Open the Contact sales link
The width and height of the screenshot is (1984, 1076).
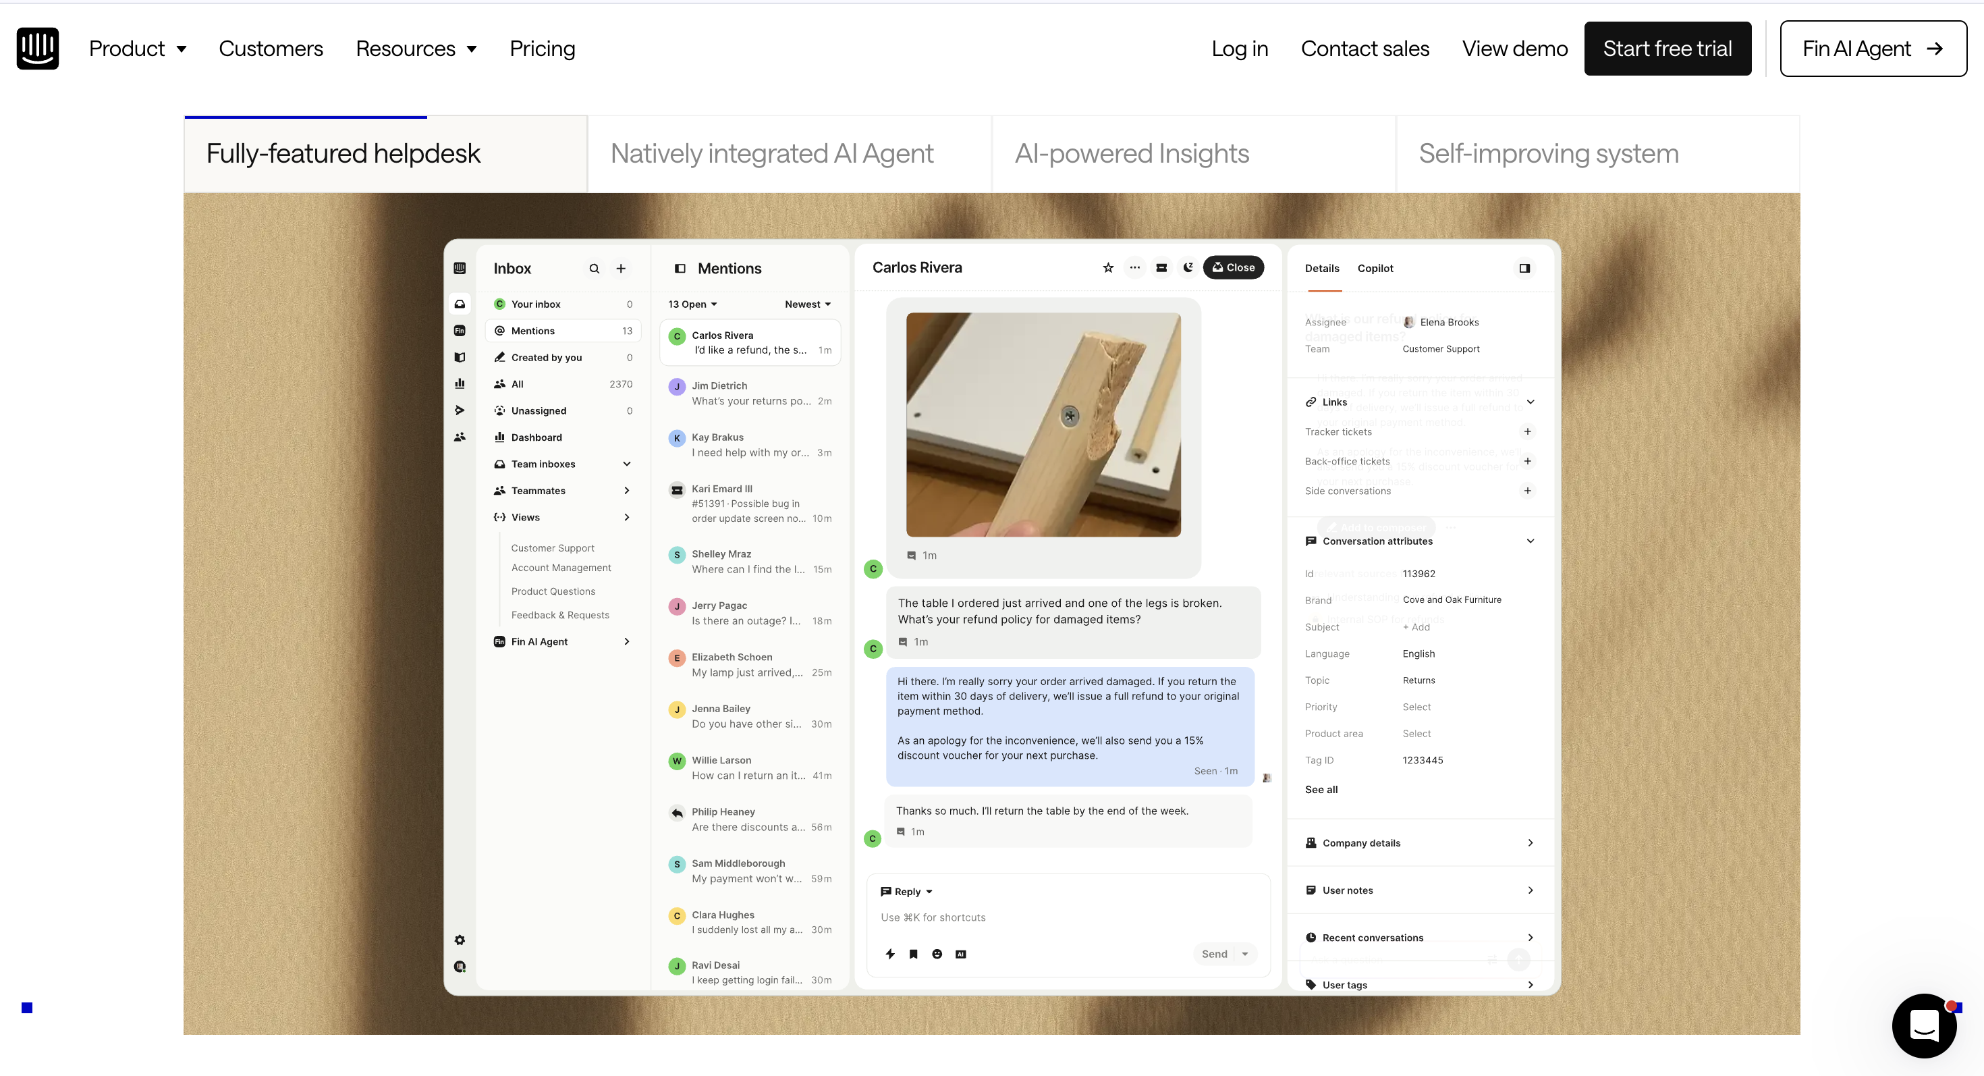(1365, 49)
